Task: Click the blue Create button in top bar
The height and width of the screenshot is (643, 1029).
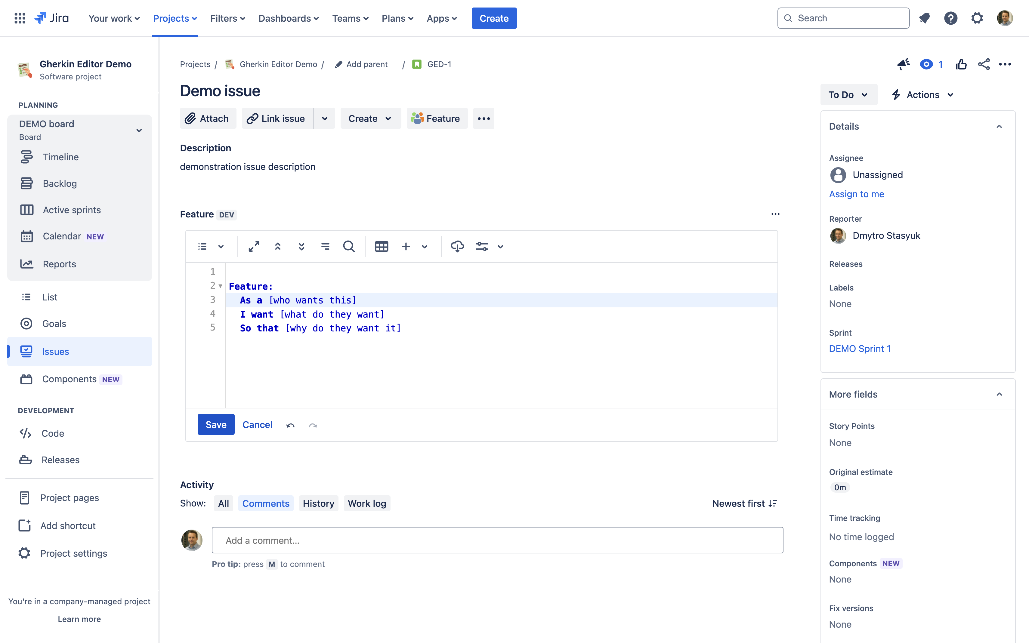Action: pos(494,18)
